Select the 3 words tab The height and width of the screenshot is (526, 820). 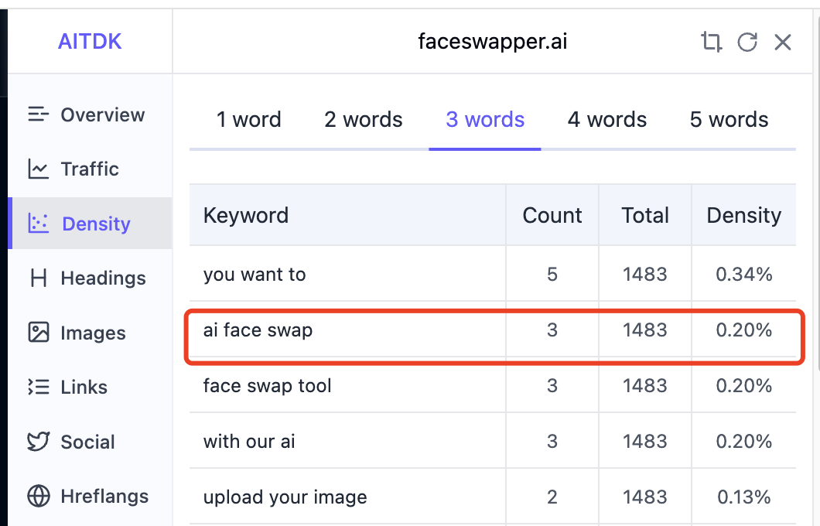pos(485,120)
